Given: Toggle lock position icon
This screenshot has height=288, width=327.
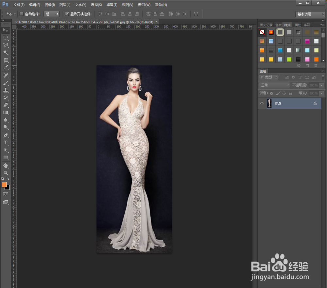Looking at the screenshot, I should click(x=284, y=93).
